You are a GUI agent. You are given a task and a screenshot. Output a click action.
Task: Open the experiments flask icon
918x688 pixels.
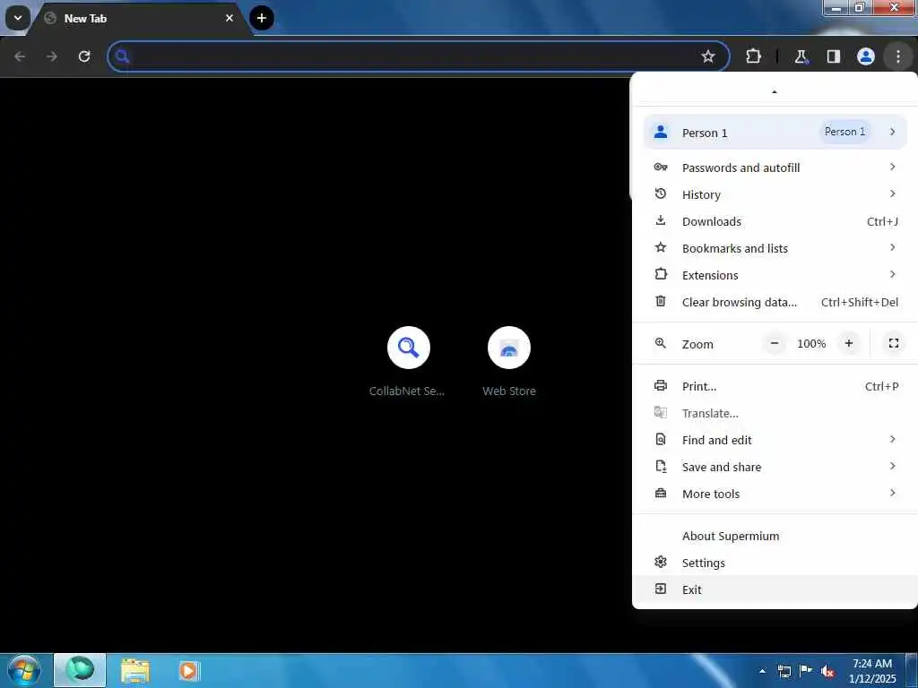coord(801,56)
